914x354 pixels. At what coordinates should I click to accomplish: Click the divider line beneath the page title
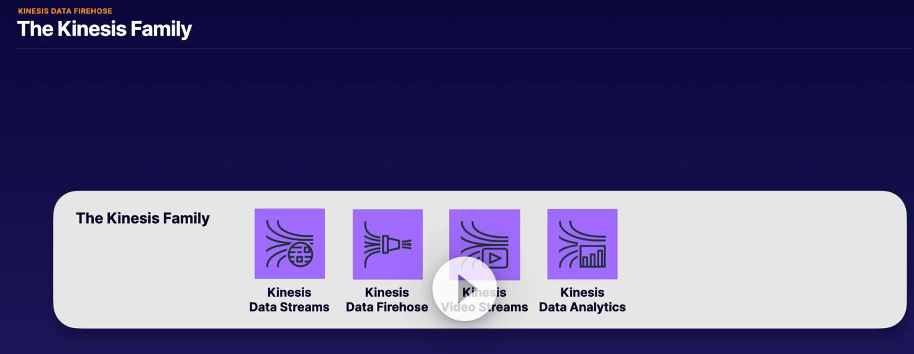tap(464, 48)
